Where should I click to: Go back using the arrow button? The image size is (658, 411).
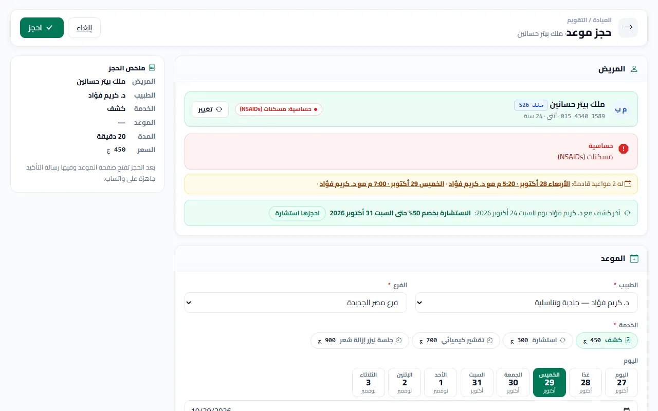[628, 28]
